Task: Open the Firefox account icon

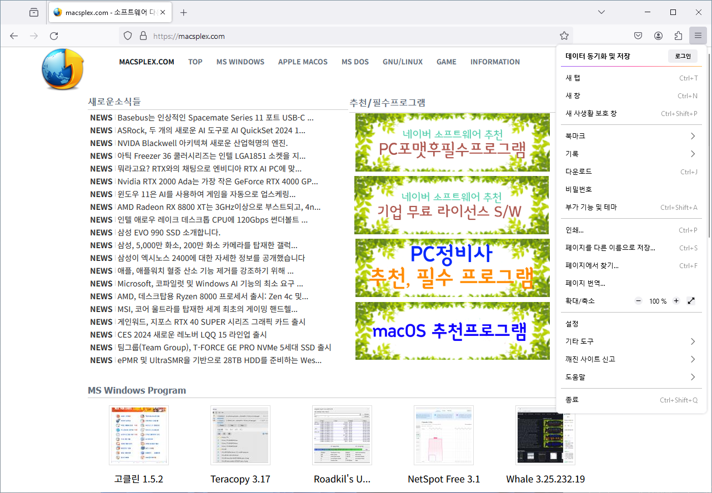Action: 658,36
